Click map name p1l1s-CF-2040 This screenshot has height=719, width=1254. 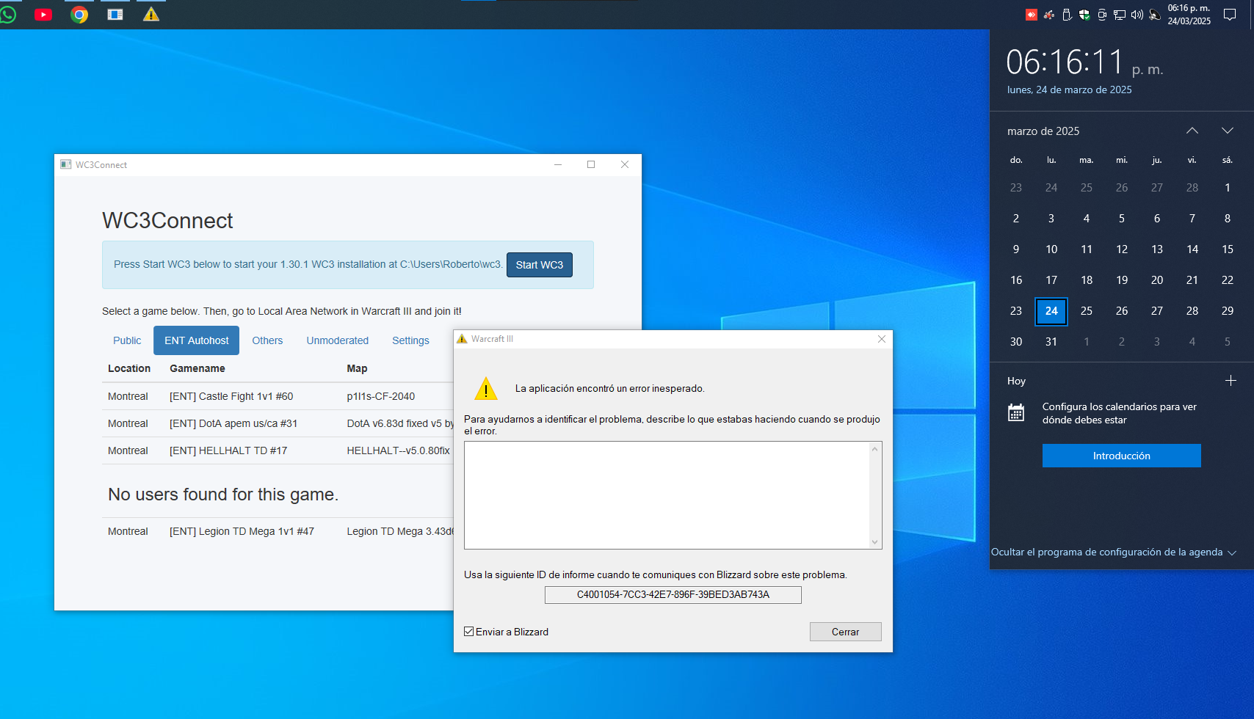(x=381, y=396)
